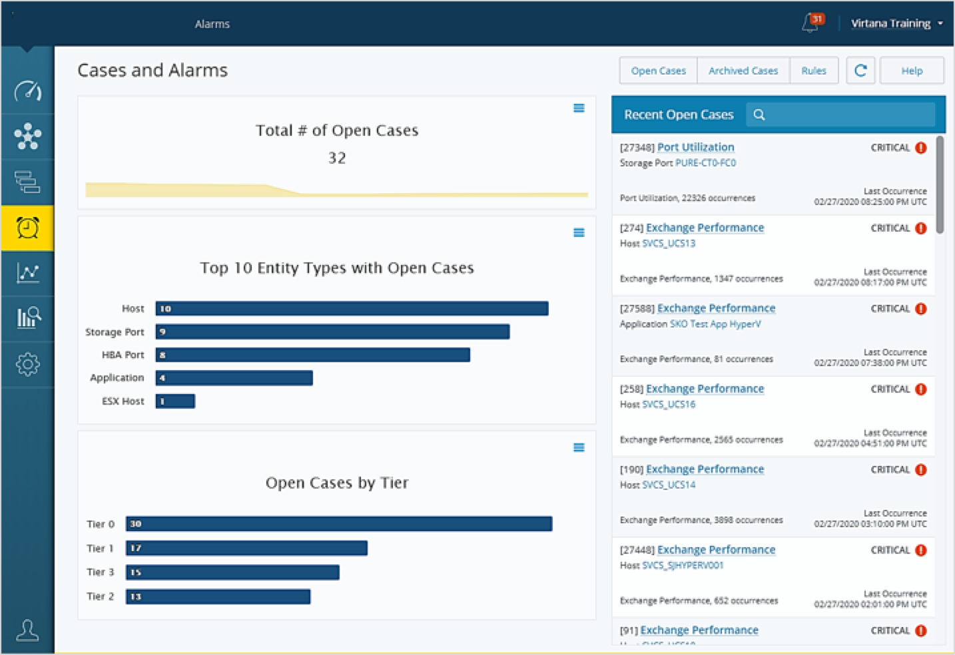Click the Tier 0 bar showing 30

(x=339, y=524)
